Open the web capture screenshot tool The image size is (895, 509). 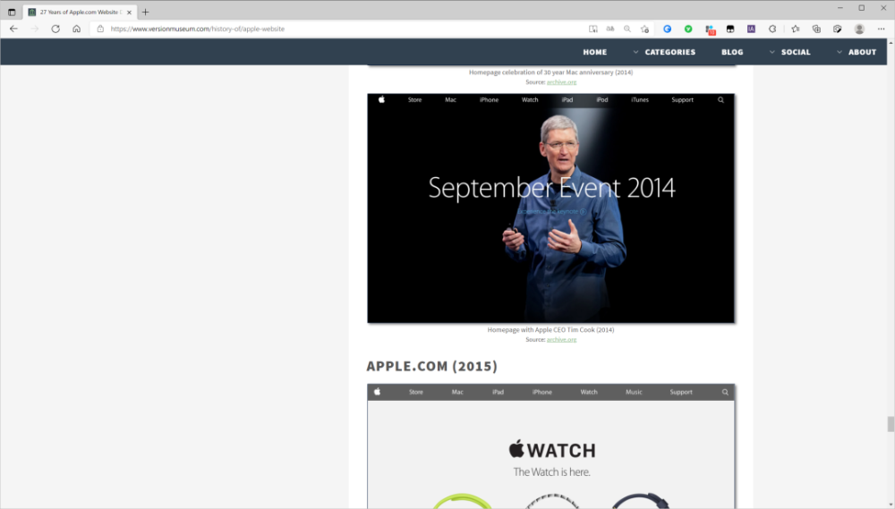(838, 29)
